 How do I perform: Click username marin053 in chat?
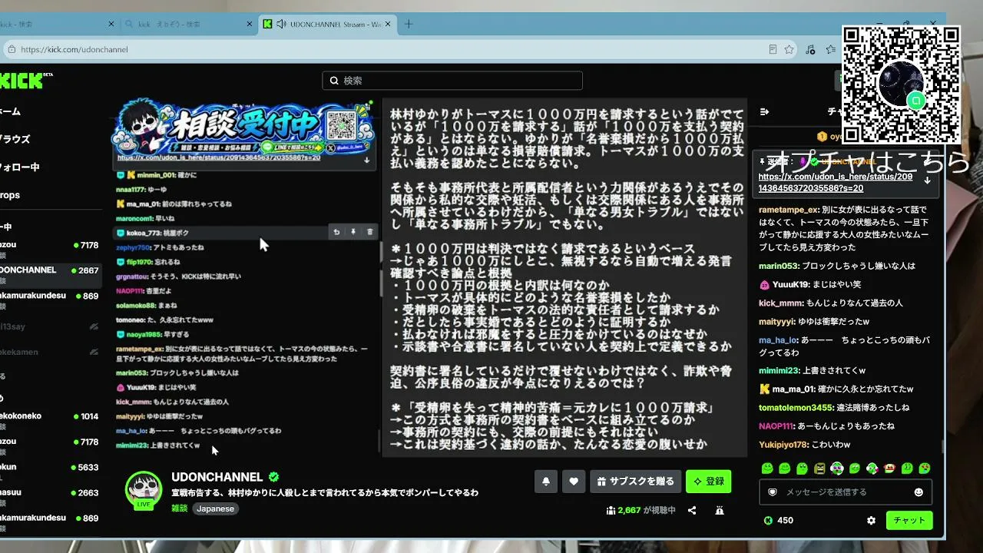point(779,266)
